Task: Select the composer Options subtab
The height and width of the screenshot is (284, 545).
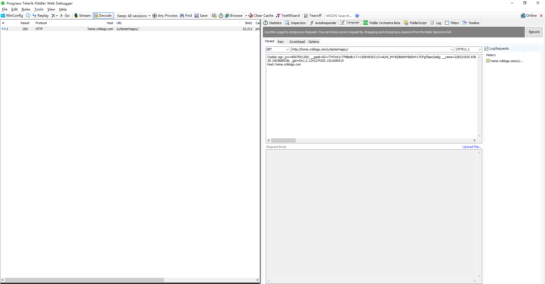Action: click(314, 42)
